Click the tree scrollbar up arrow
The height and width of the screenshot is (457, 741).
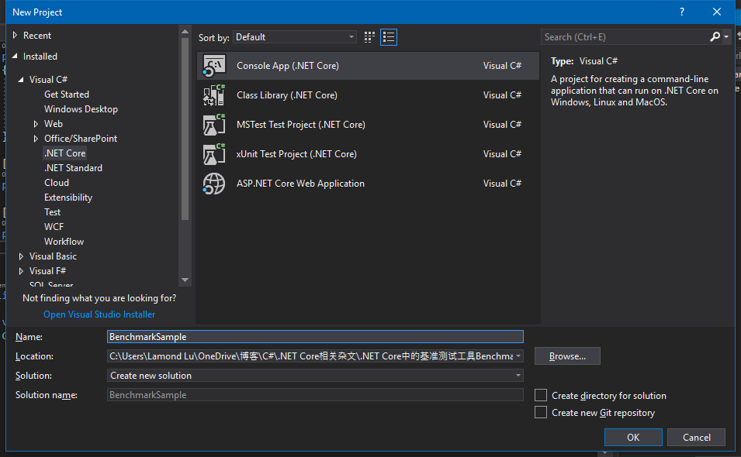185,32
